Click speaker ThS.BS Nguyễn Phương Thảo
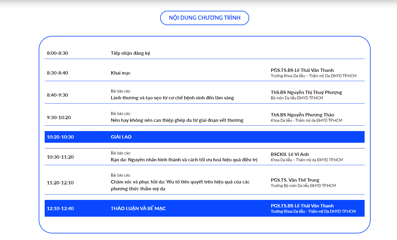The width and height of the screenshot is (397, 240). click(x=303, y=115)
